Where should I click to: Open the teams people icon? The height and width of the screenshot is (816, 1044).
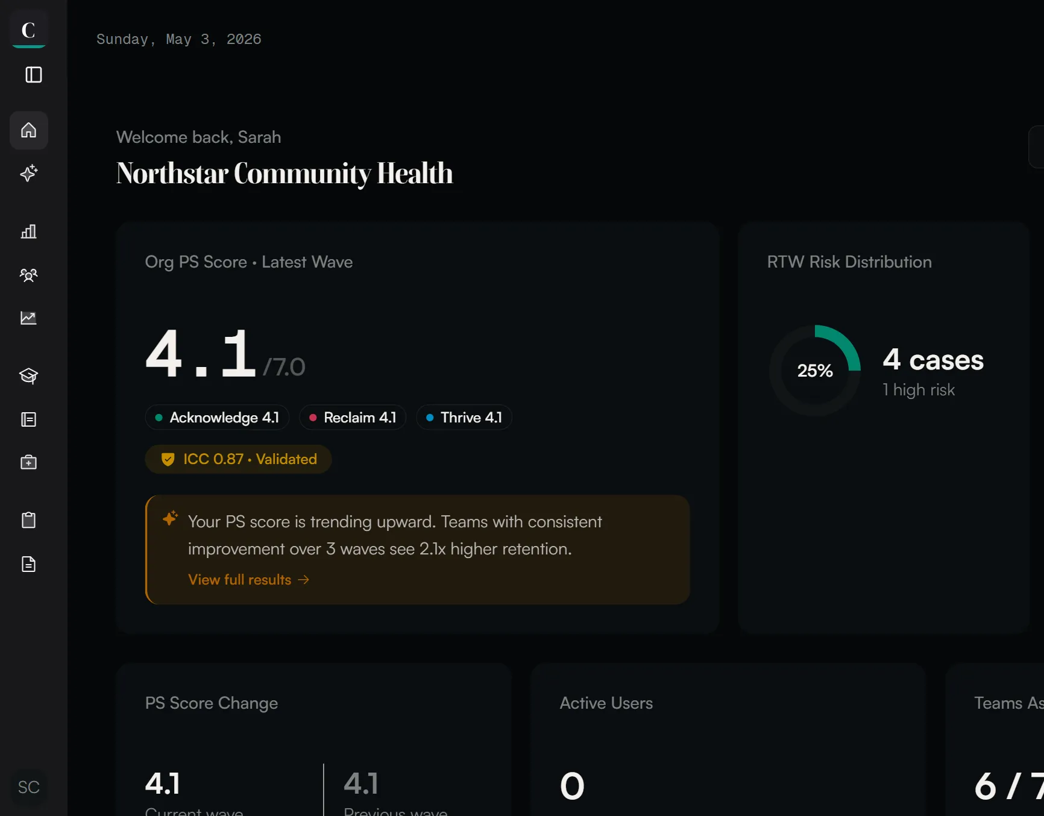point(28,275)
